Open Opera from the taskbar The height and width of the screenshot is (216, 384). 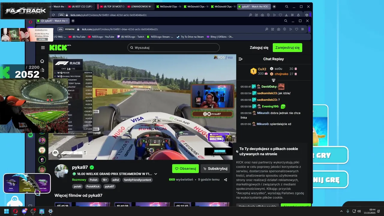[15, 211]
